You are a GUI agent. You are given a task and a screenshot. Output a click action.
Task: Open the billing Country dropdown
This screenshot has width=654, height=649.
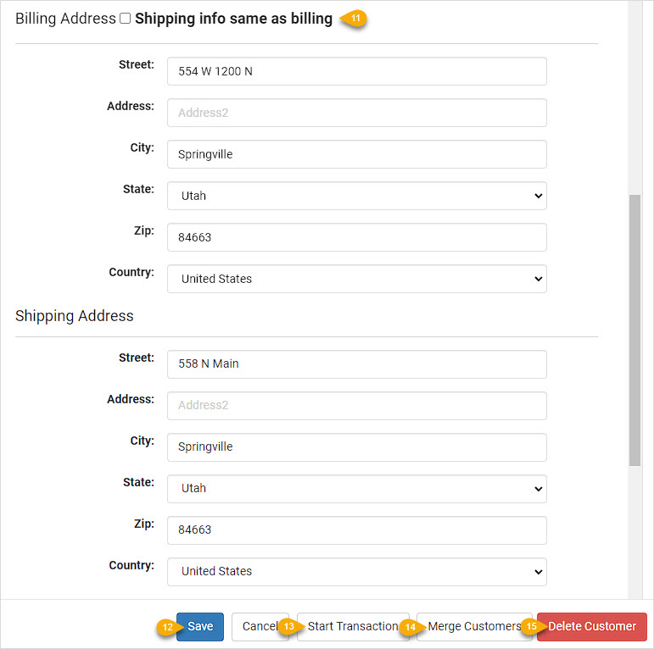pyautogui.click(x=357, y=279)
